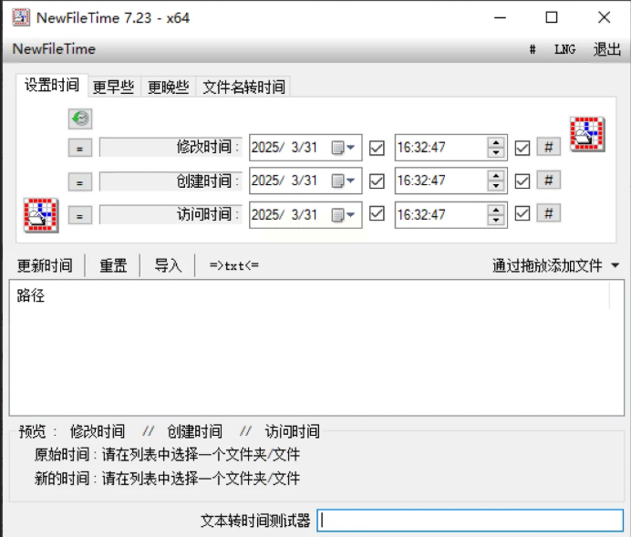Decrease 访问时间 time with down spinner

pyautogui.click(x=496, y=220)
